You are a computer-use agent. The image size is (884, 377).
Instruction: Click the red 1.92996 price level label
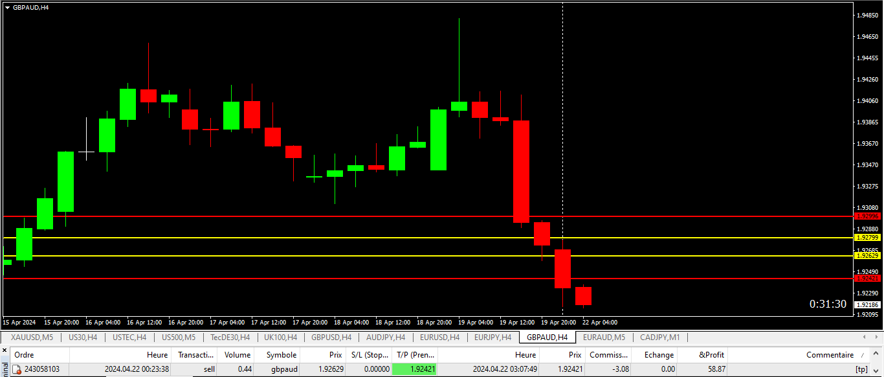867,216
